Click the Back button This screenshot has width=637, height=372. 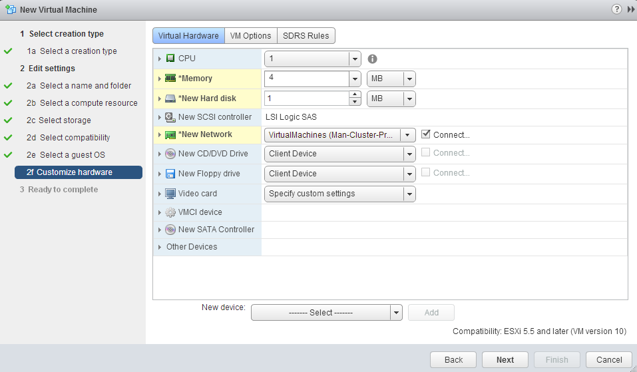[453, 360]
